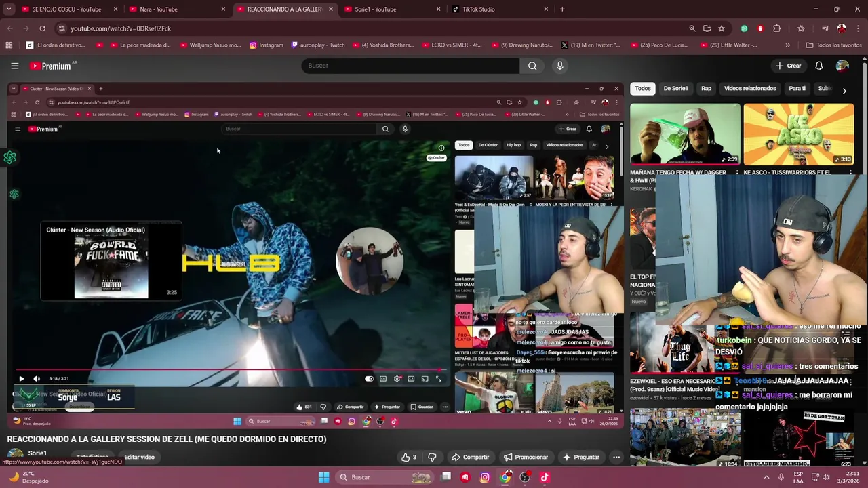The image size is (868, 488).
Task: Expand Windows system tray hidden icons
Action: coord(767,477)
